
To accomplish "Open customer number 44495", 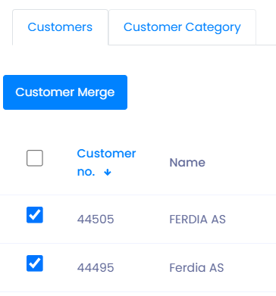I will (x=96, y=267).
